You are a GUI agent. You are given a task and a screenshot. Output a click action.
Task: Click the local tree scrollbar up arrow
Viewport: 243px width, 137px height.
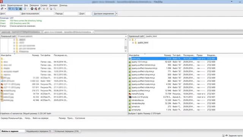point(126,40)
